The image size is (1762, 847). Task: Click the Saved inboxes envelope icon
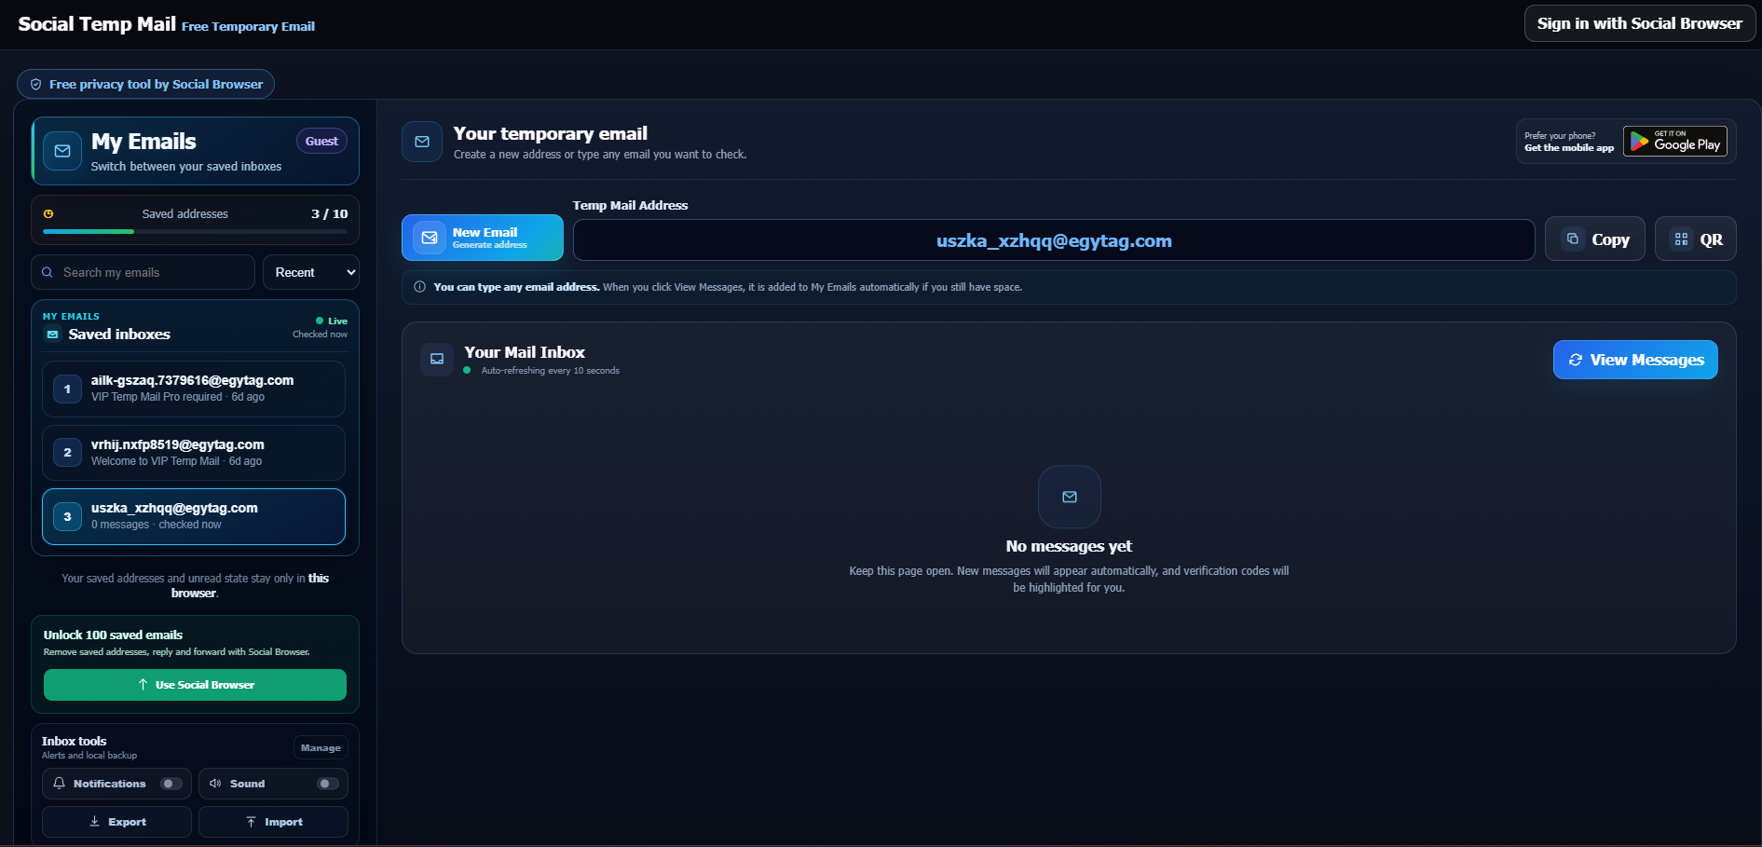pos(53,335)
